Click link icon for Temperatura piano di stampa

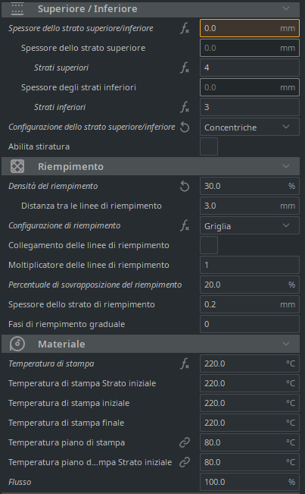tap(185, 442)
